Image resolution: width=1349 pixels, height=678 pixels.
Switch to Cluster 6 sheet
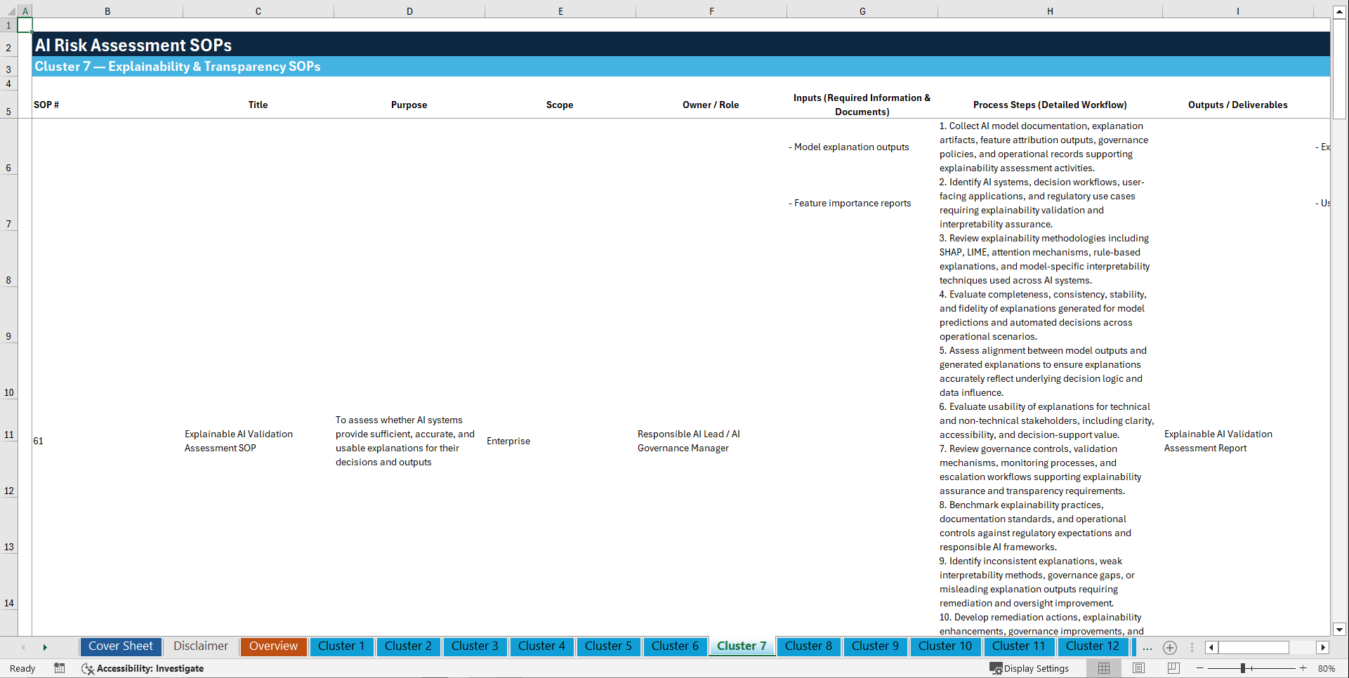tap(675, 646)
